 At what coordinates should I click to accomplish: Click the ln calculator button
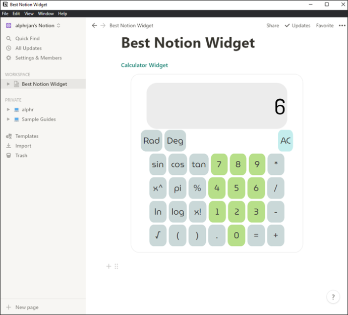(x=158, y=212)
